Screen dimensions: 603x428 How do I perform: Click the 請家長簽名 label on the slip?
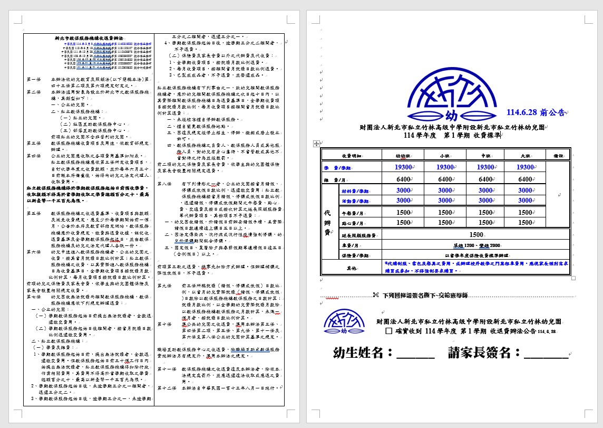(x=484, y=353)
